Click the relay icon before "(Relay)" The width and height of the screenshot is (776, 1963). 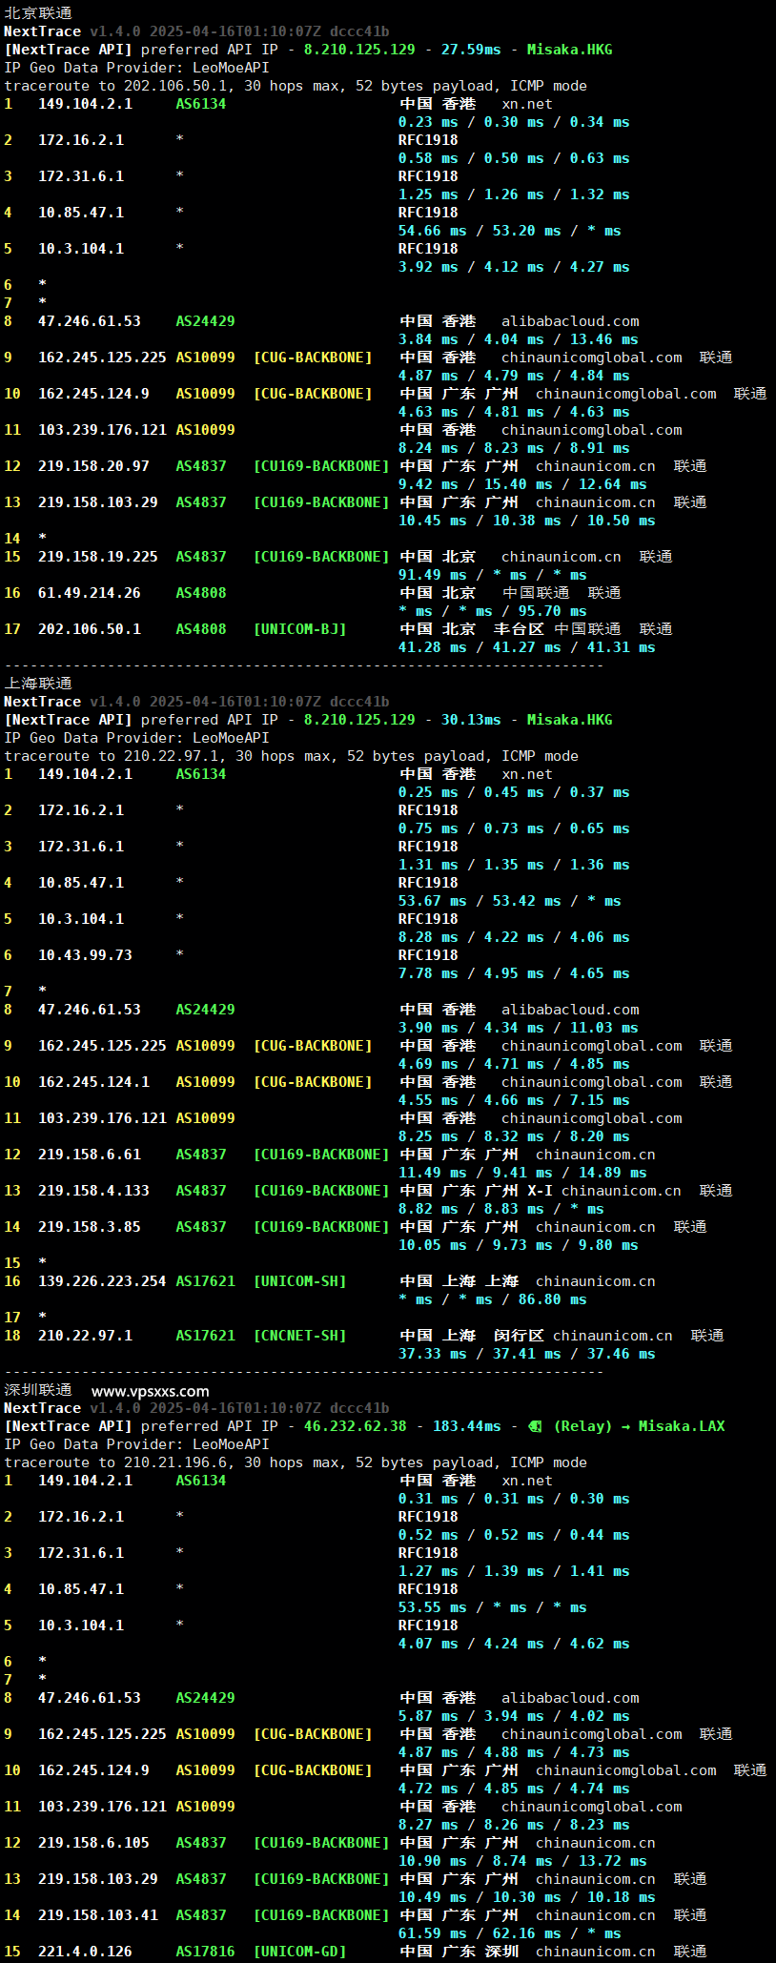coord(535,1426)
